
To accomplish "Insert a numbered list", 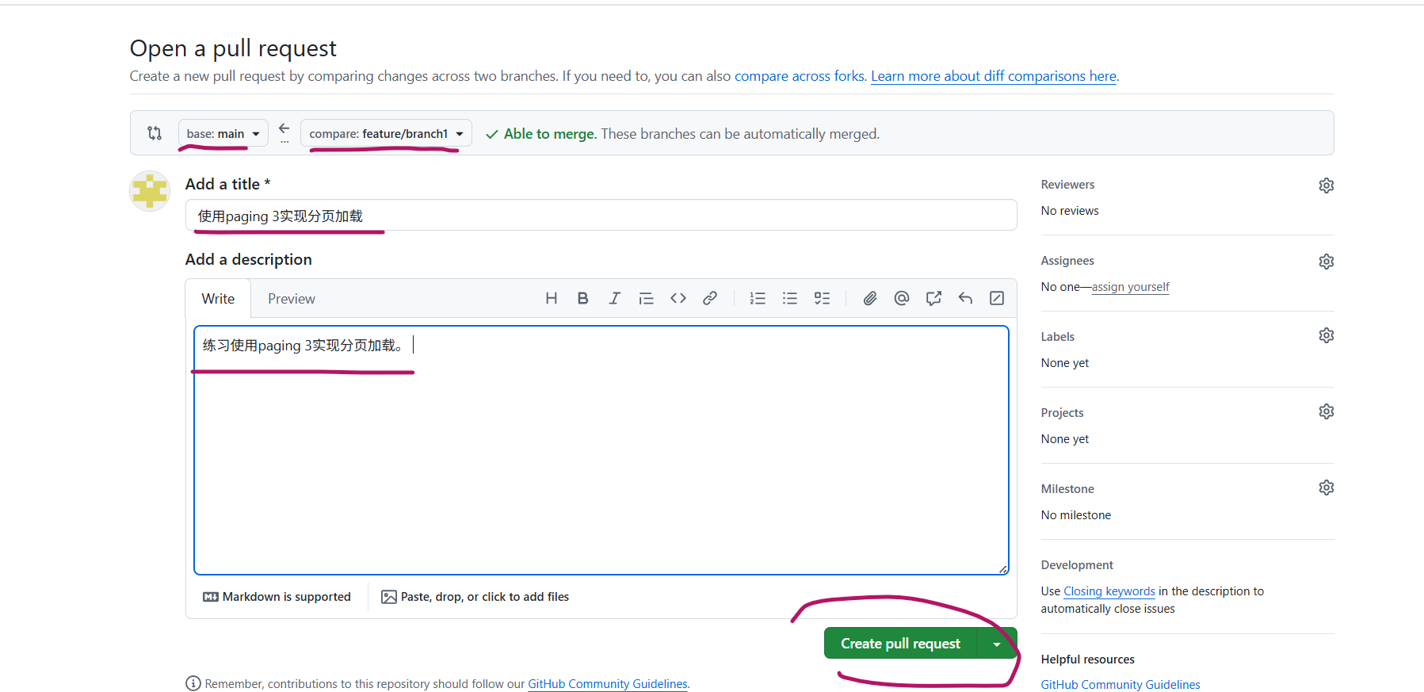I will click(758, 298).
